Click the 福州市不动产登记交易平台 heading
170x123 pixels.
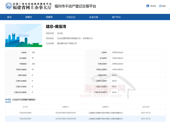(x=75, y=6)
